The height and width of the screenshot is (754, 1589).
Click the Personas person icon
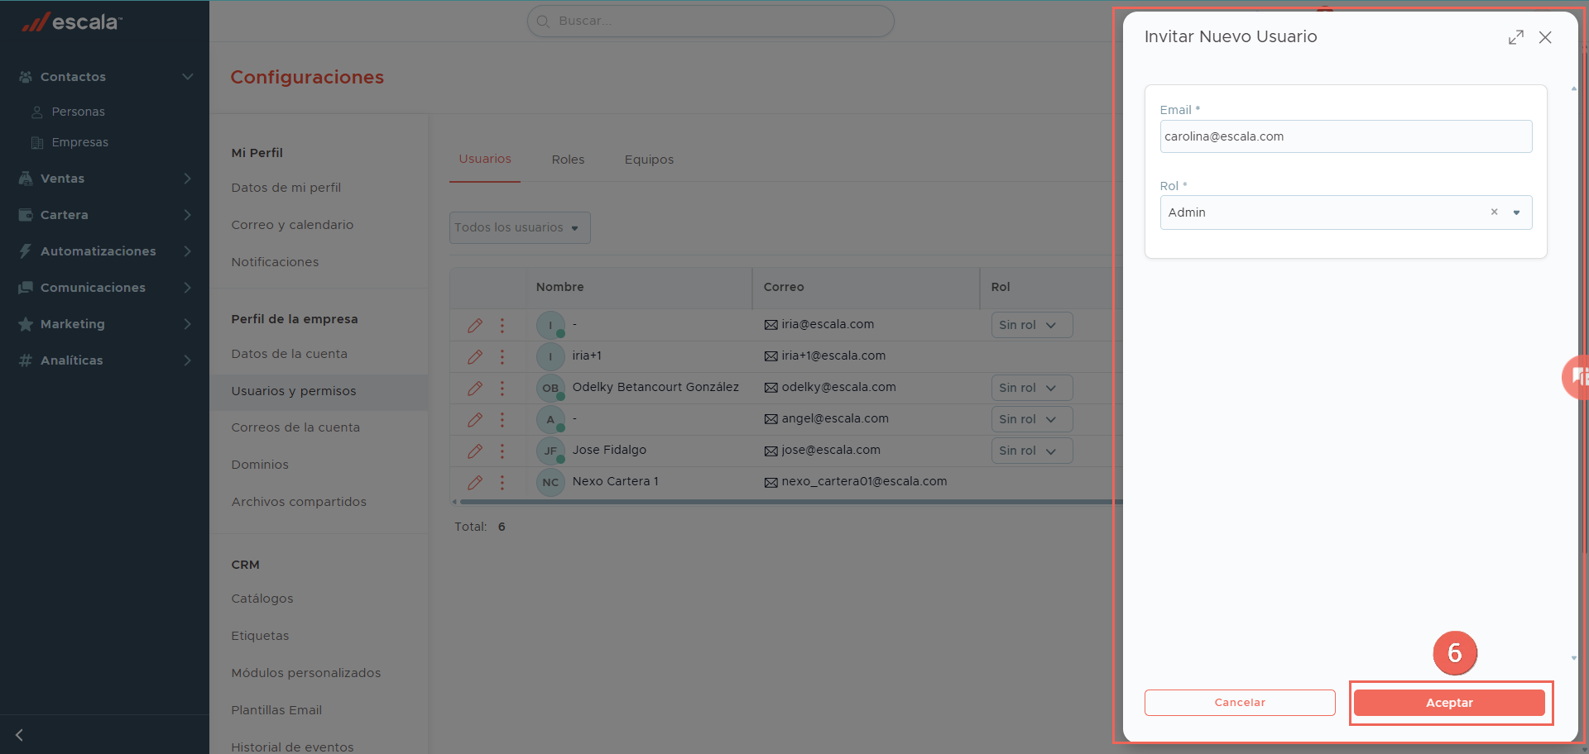coord(37,112)
